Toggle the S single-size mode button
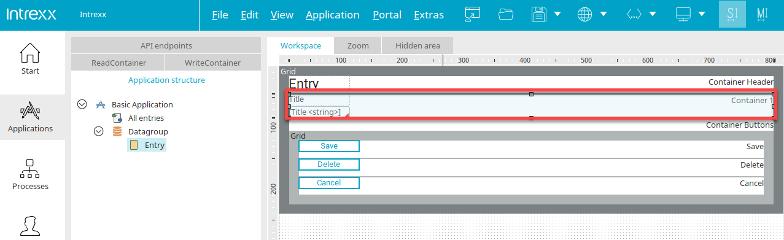784x240 pixels. (x=732, y=14)
